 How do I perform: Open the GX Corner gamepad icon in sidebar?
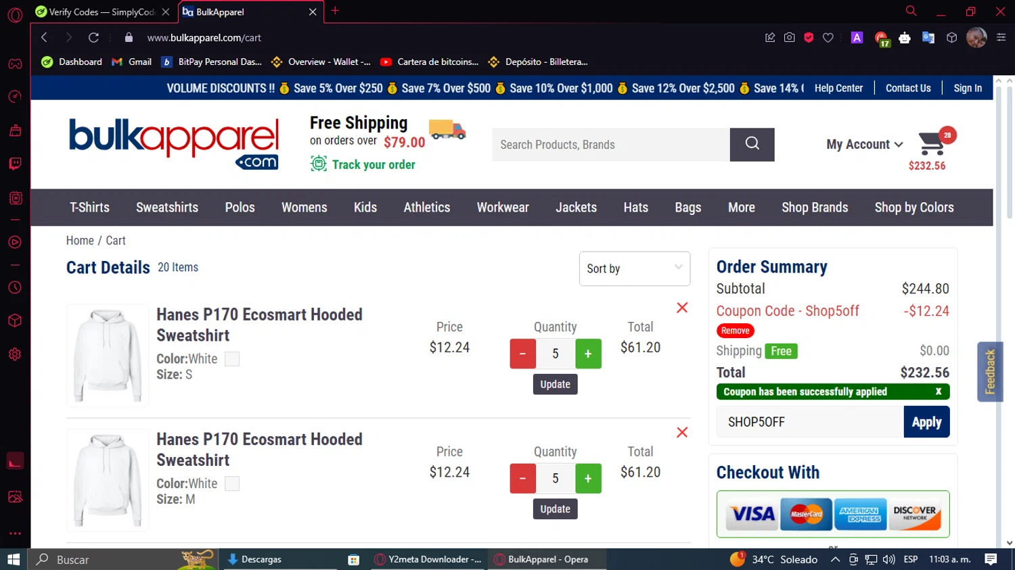pos(15,64)
